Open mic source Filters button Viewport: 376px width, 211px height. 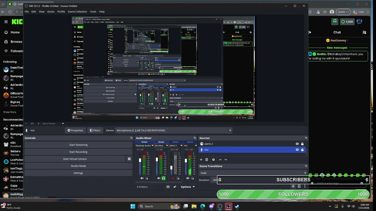[95, 130]
